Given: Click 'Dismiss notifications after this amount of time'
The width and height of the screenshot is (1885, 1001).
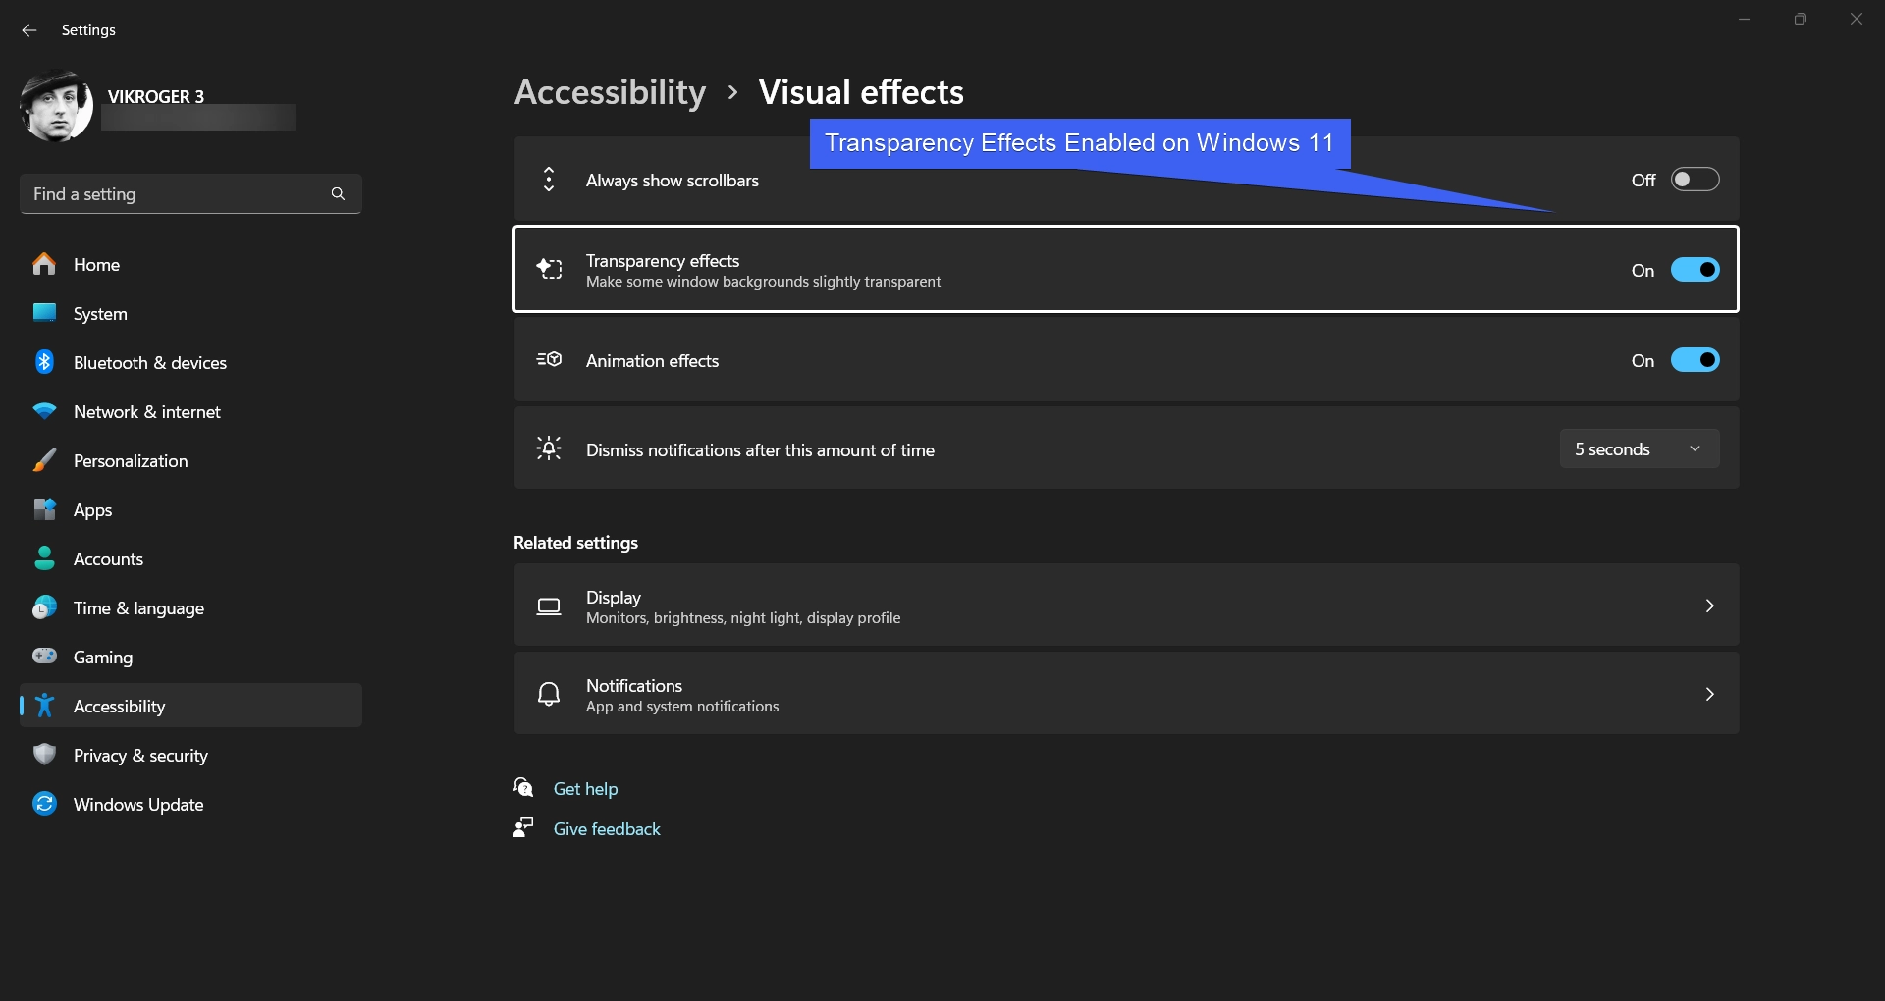Looking at the screenshot, I should [760, 450].
